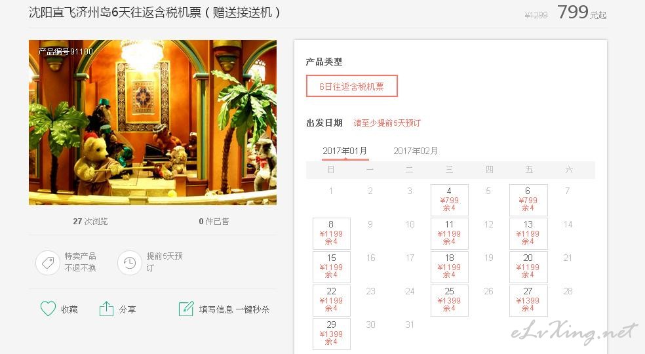
Task: Choose January 4 departure at ¥799
Action: [449, 200]
